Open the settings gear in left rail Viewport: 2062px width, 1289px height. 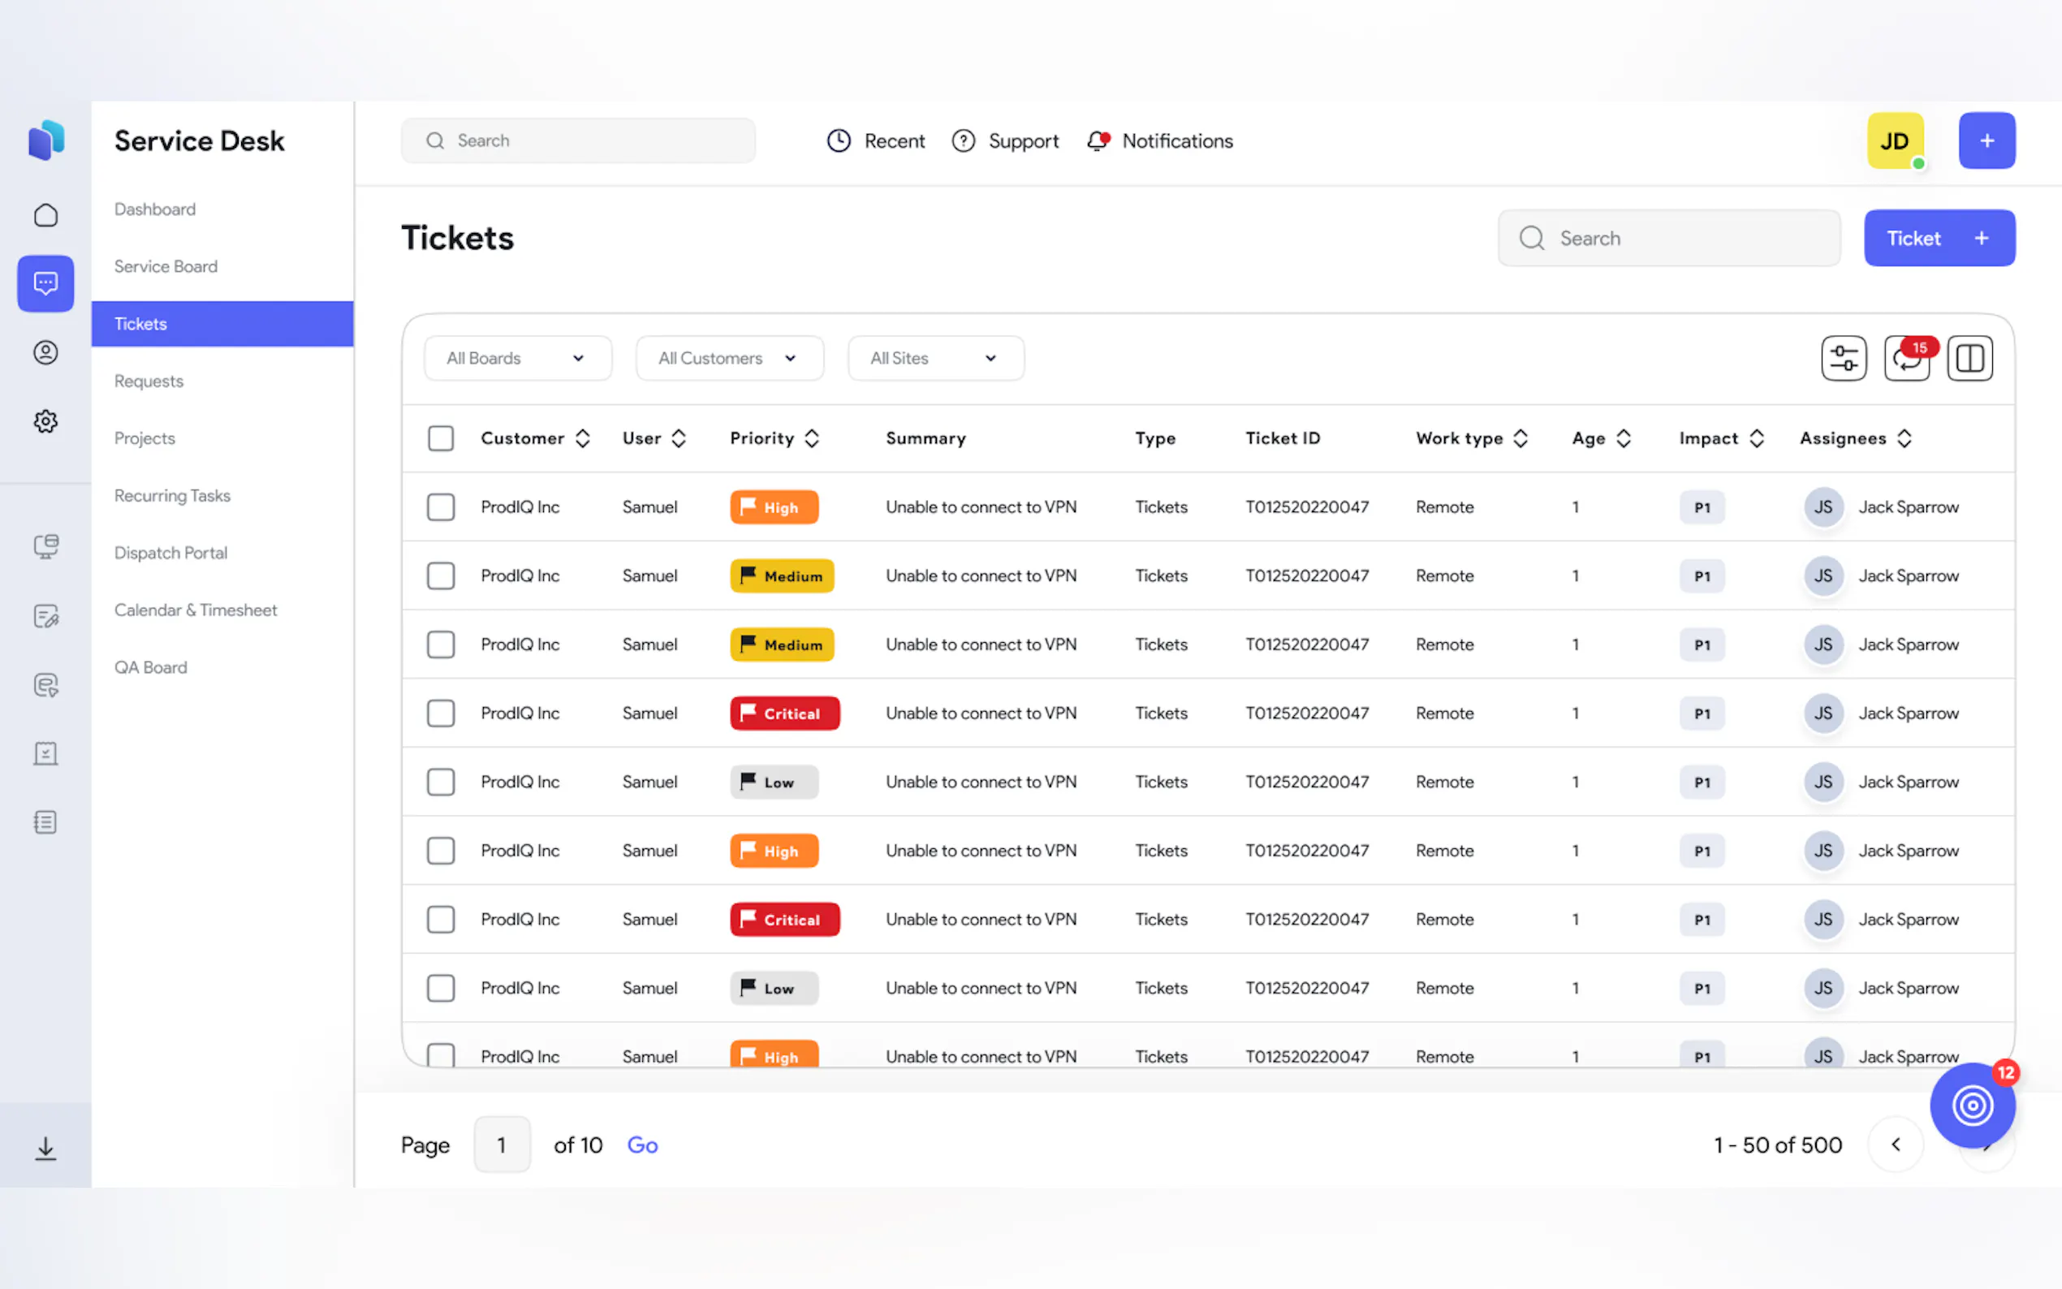(46, 421)
